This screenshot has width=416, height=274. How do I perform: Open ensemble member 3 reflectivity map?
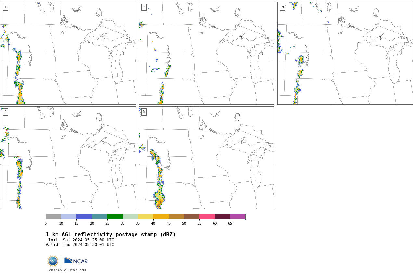(345, 53)
